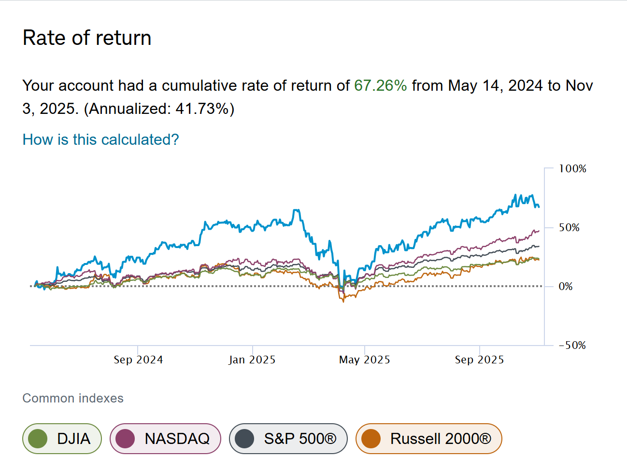Screen dimensions: 627x471
Task: Toggle the NASDAQ index overlay
Action: 166,438
